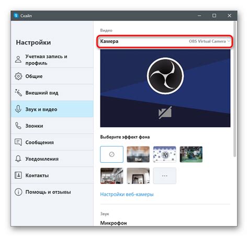Viewport: 248px width, 237px height.
Task: Choose the snowflake pattern background
Action: [x=165, y=154]
